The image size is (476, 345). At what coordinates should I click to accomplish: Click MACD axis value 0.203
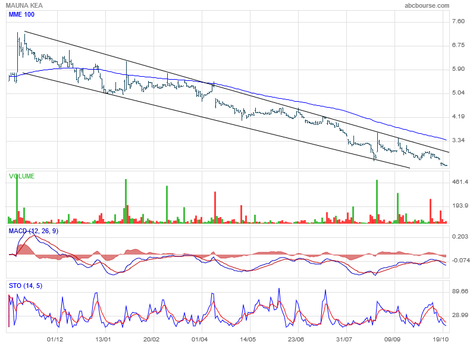(x=460, y=237)
